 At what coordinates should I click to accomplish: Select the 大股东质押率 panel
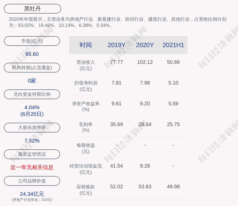32,128
